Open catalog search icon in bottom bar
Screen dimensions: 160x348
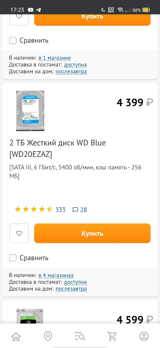[x=80, y=336]
